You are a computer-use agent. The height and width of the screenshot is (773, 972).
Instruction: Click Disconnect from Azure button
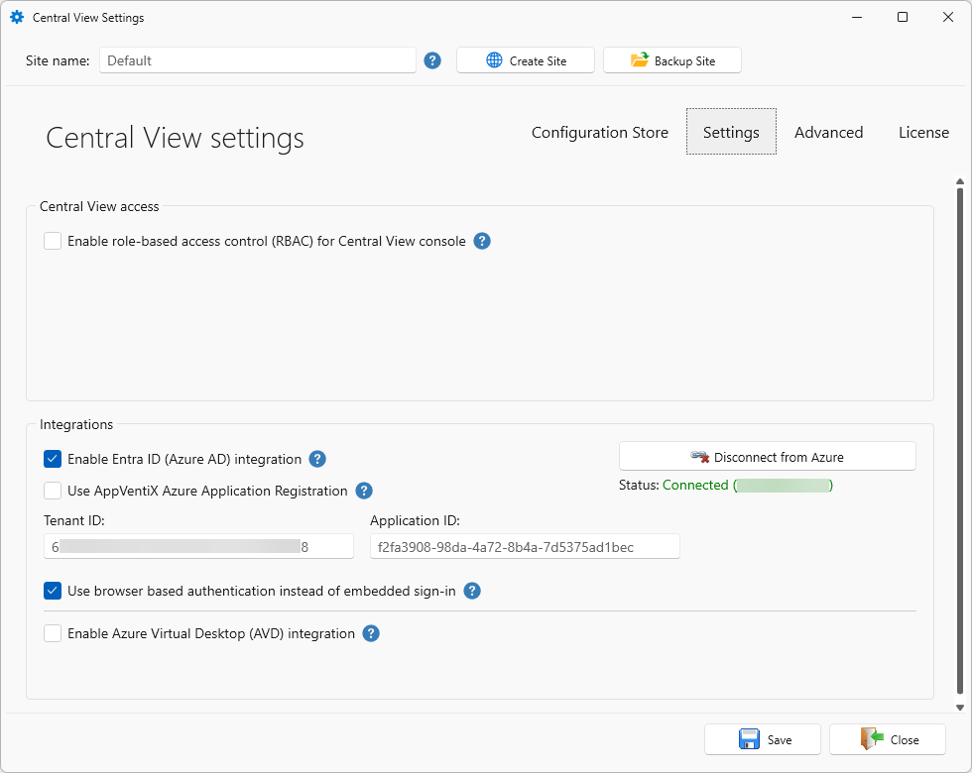tap(768, 457)
